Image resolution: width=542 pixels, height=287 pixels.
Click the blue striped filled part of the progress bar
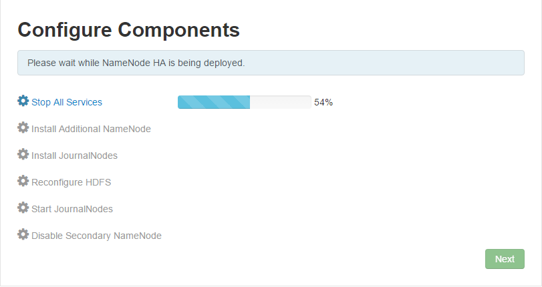click(213, 102)
